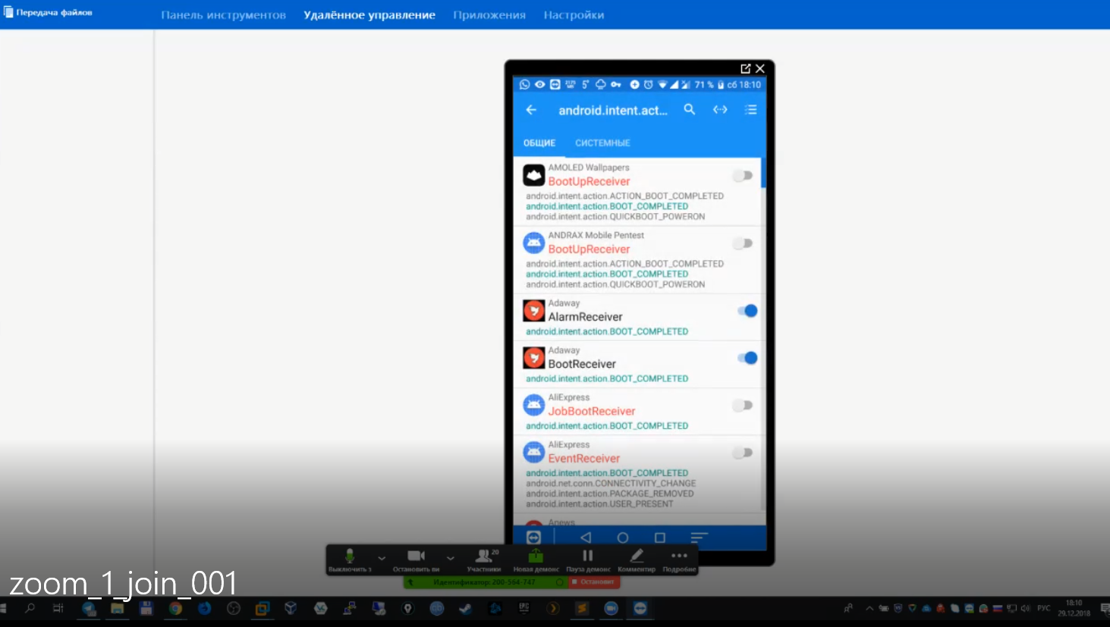1110x627 pixels.
Task: Enable AMOLED Wallpapers BootUpReceiver switch
Action: (x=743, y=176)
